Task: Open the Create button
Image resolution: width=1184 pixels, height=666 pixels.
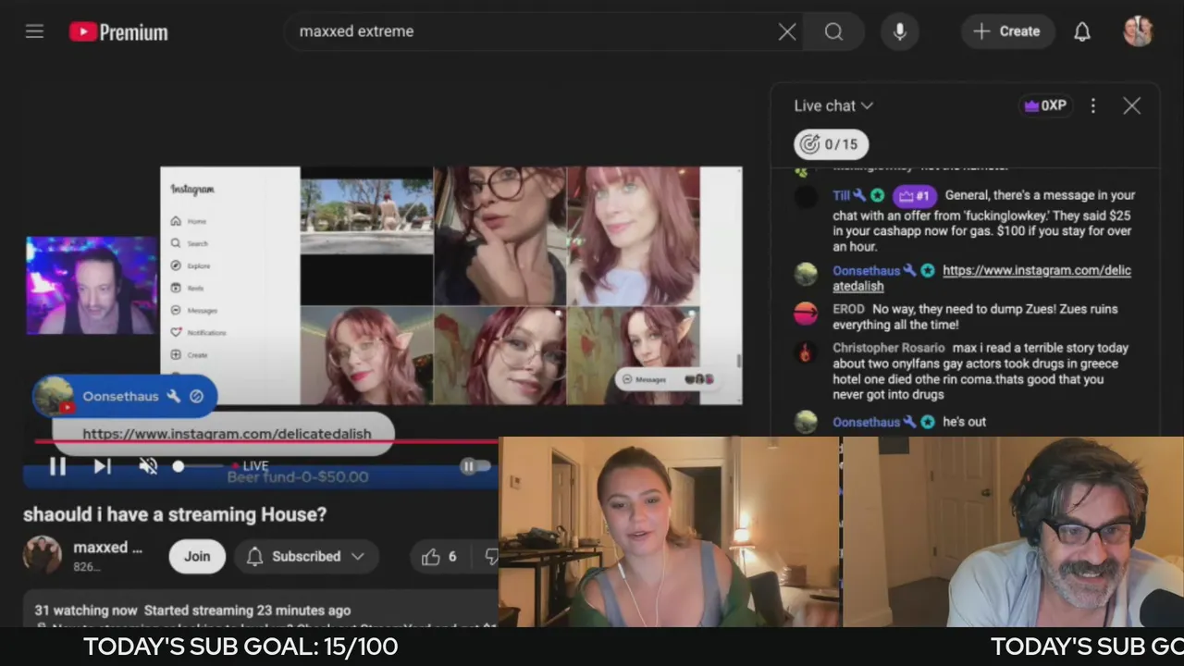Action: pos(1006,31)
